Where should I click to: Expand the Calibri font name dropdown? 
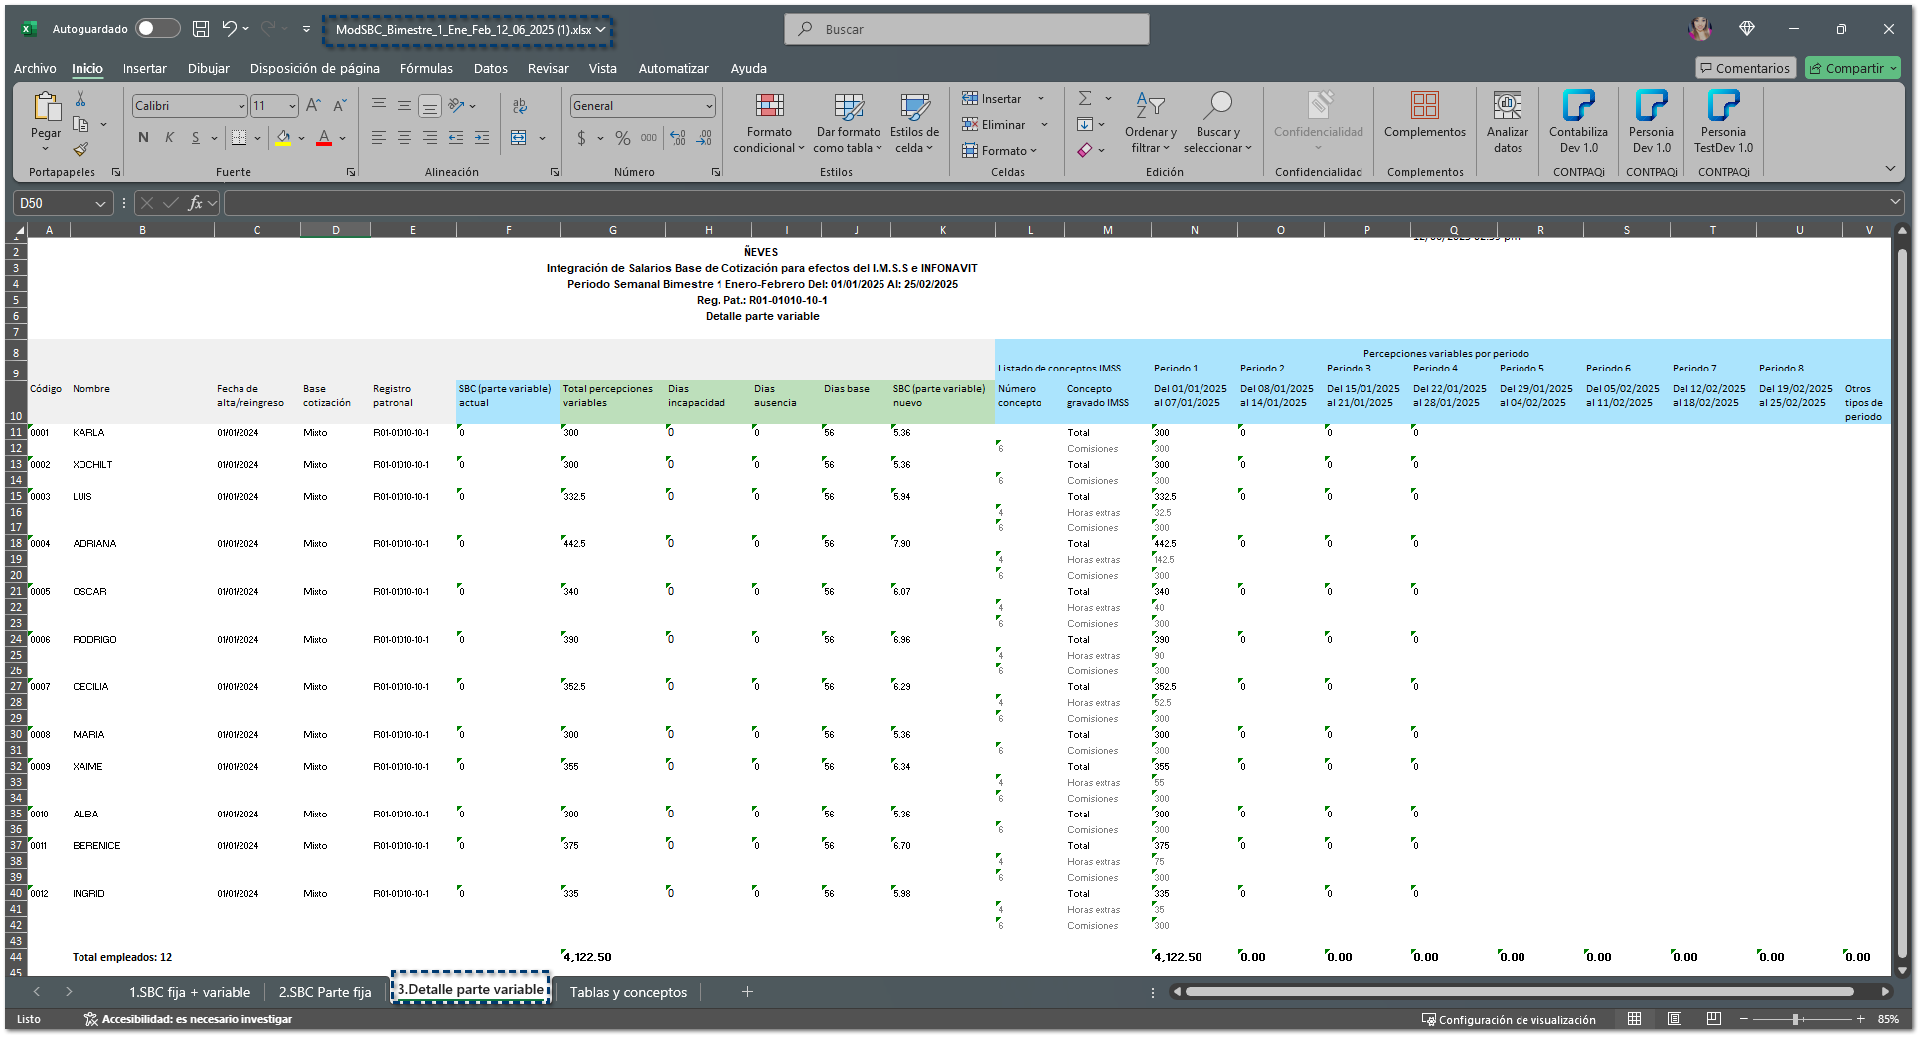click(241, 106)
